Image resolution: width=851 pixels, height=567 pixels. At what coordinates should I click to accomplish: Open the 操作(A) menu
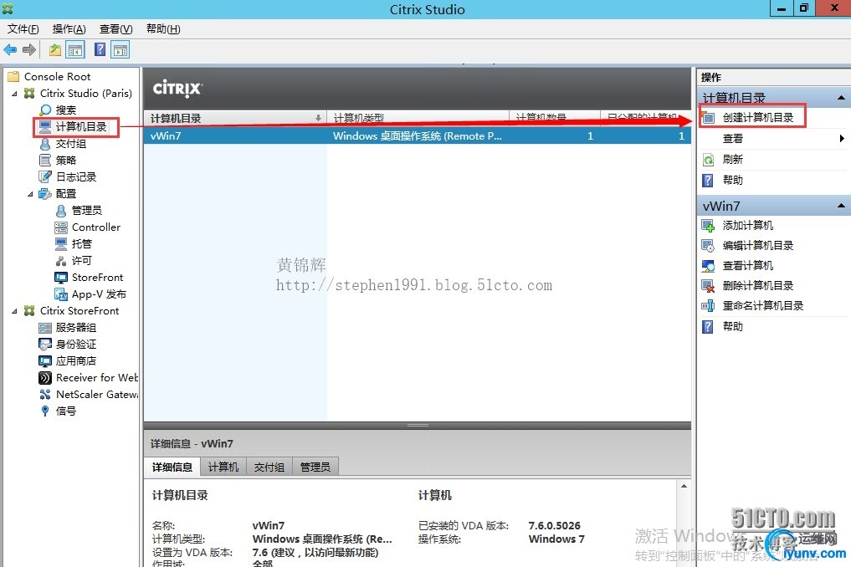pyautogui.click(x=69, y=28)
